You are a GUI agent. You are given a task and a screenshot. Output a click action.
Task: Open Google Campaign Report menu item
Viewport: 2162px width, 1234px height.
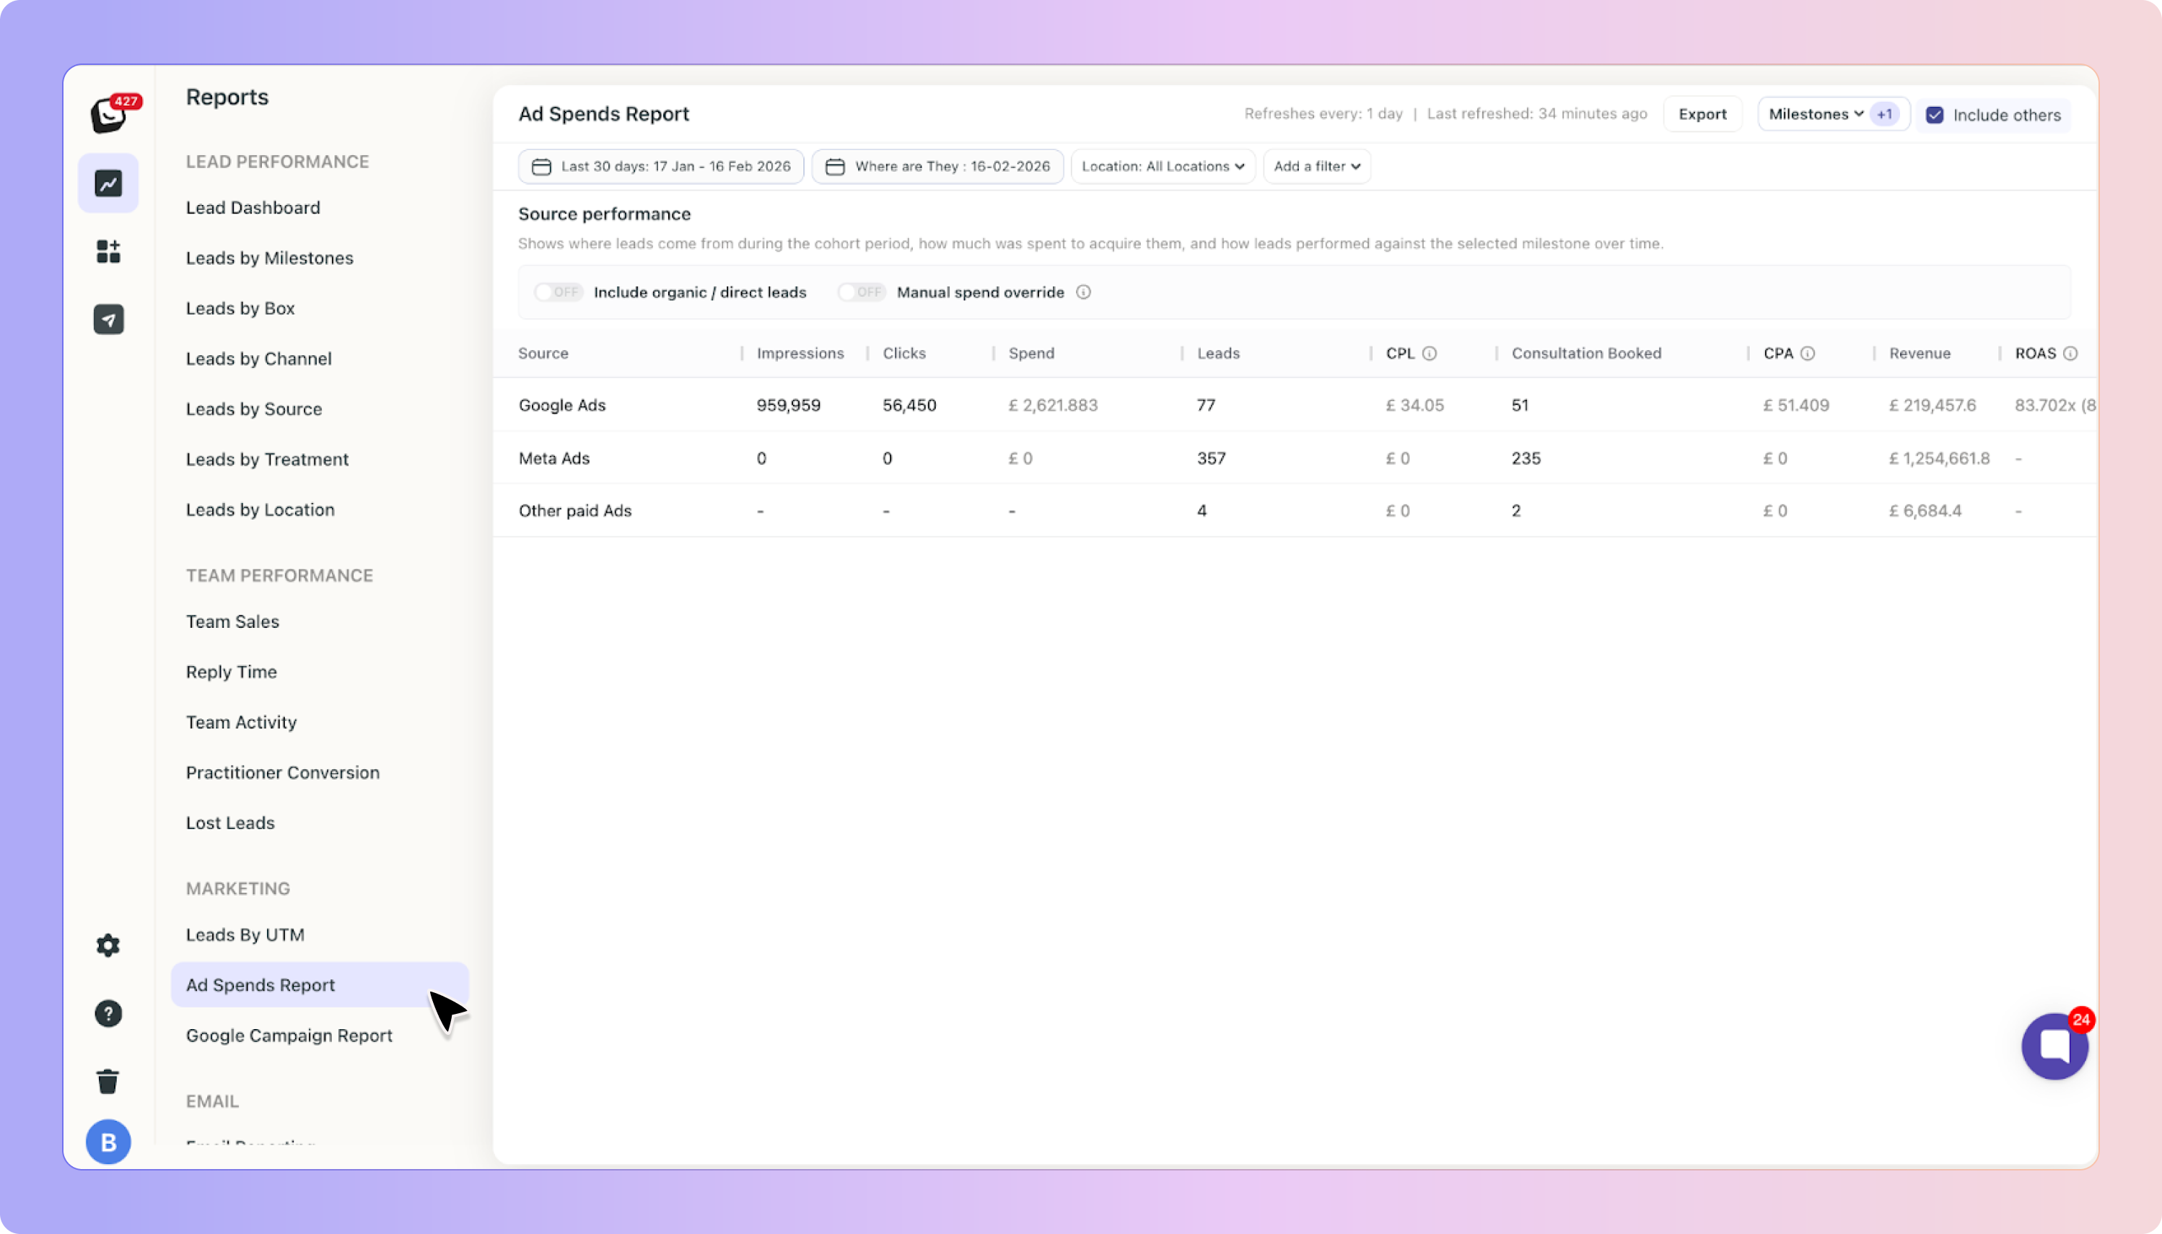[x=289, y=1035]
